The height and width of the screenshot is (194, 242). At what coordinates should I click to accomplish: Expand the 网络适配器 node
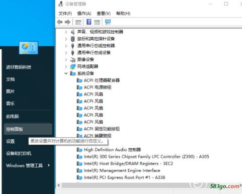(x=66, y=66)
